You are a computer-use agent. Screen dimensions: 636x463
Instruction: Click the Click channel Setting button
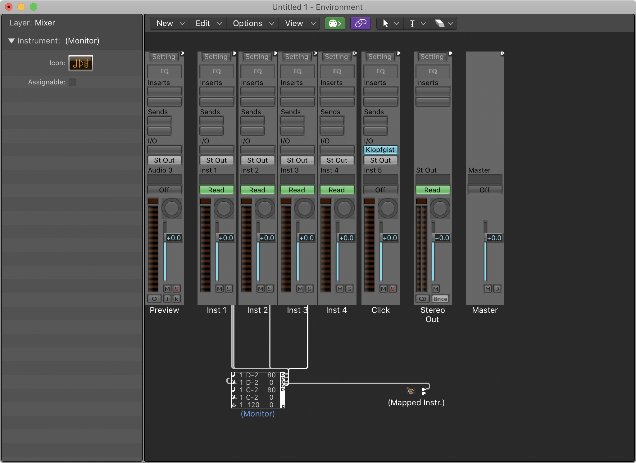point(380,57)
